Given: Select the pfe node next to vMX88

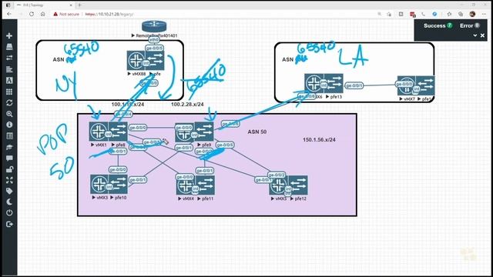Looking at the screenshot, I should [x=155, y=61].
